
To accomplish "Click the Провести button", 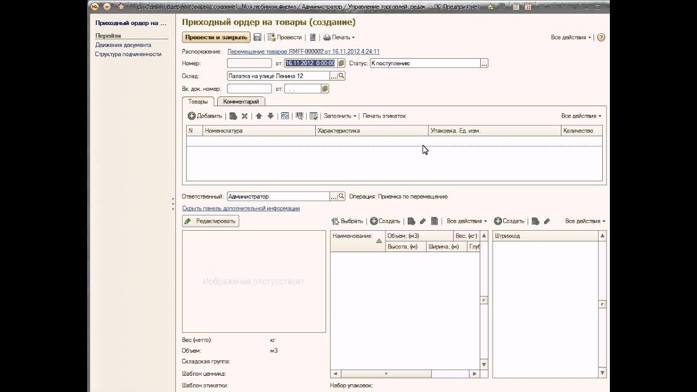I will click(x=285, y=38).
